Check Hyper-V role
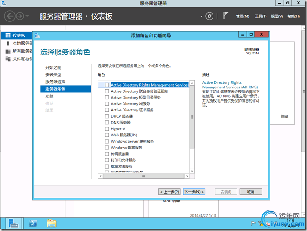Image resolution: width=307 pixels, height=231 pixels. pyautogui.click(x=106, y=129)
